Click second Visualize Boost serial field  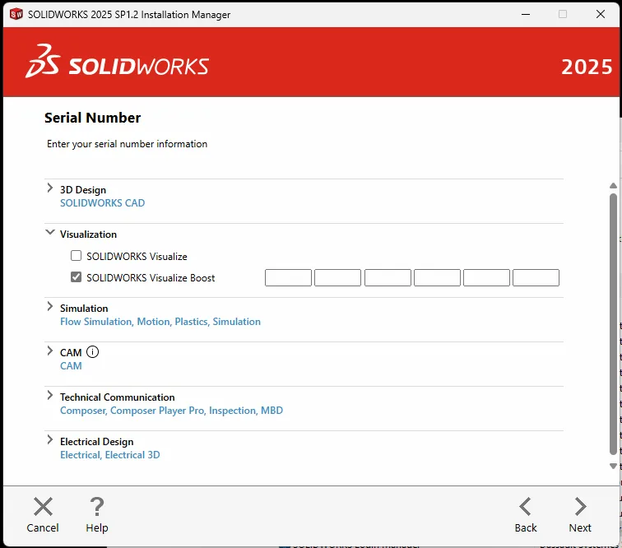coord(337,278)
